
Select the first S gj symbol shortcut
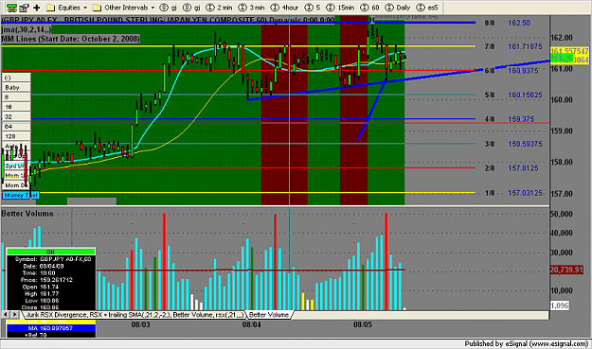pyautogui.click(x=169, y=8)
